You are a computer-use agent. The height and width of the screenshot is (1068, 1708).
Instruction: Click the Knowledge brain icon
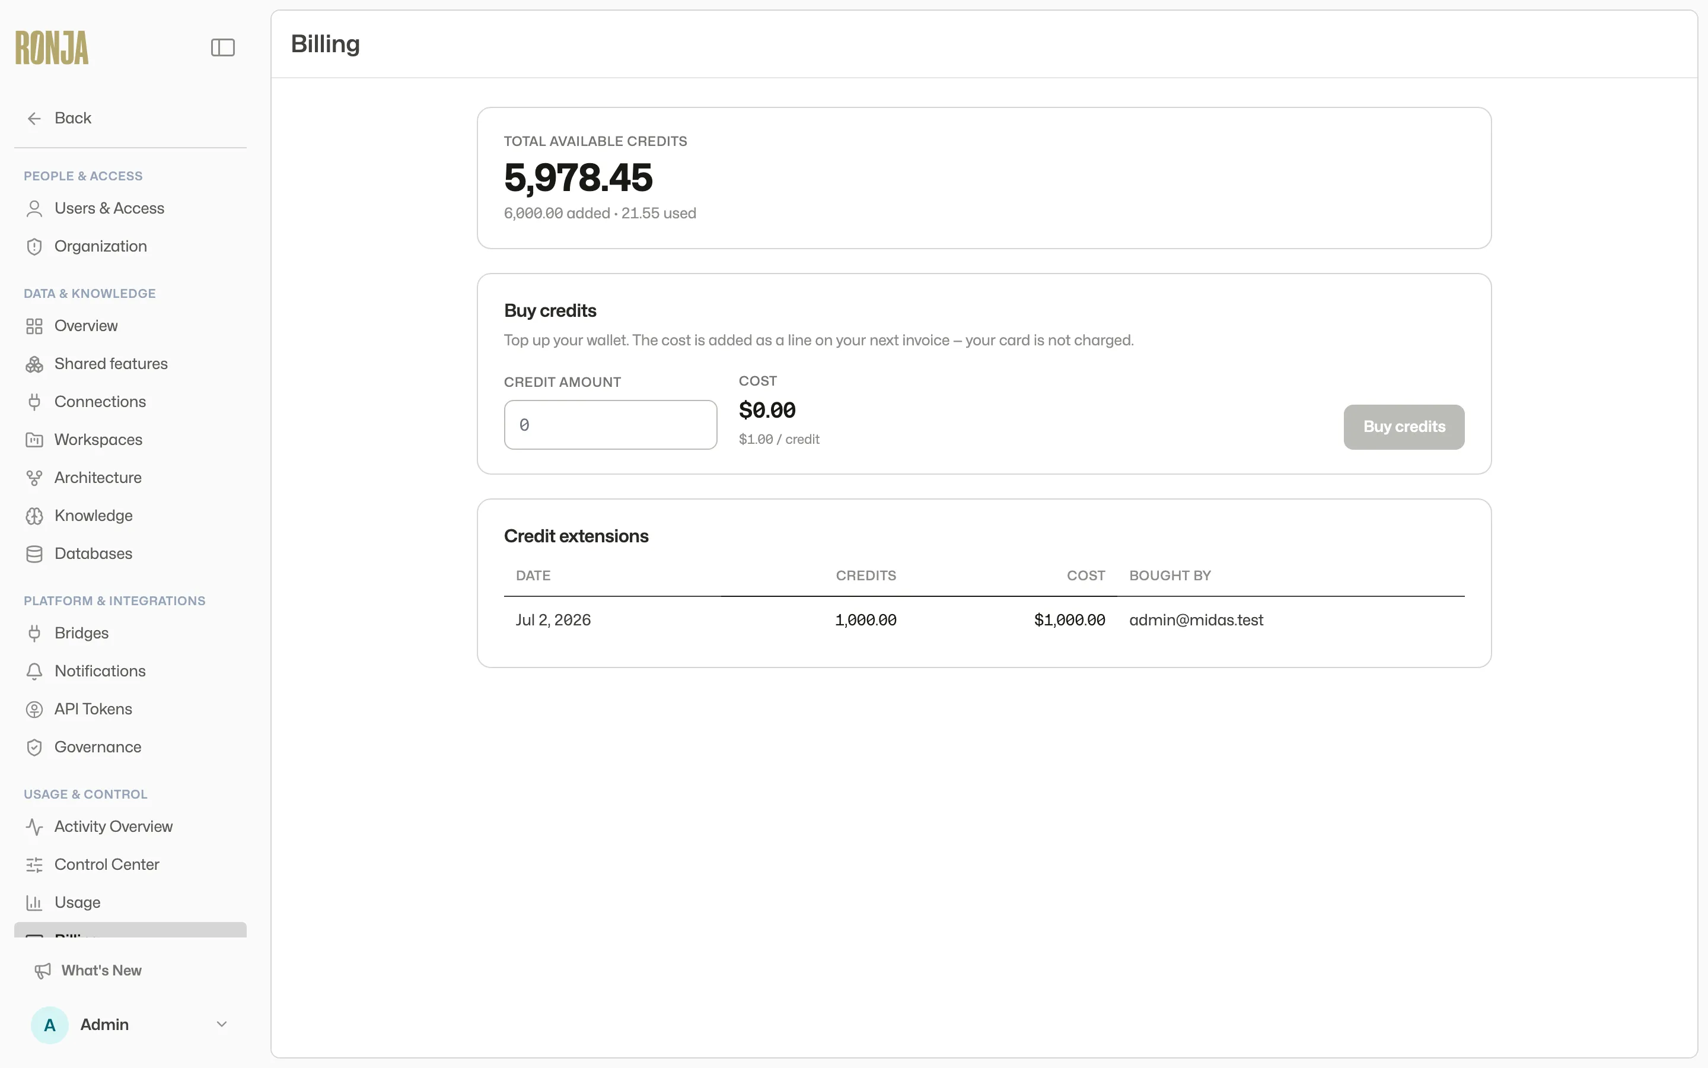pyautogui.click(x=34, y=516)
